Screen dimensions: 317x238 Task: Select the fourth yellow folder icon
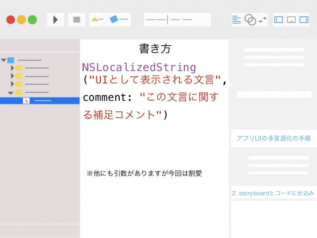(x=18, y=92)
